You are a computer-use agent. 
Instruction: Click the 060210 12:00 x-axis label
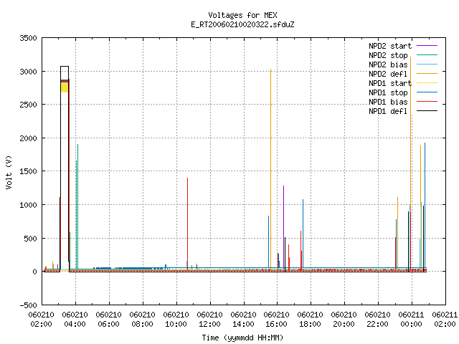tap(209, 320)
